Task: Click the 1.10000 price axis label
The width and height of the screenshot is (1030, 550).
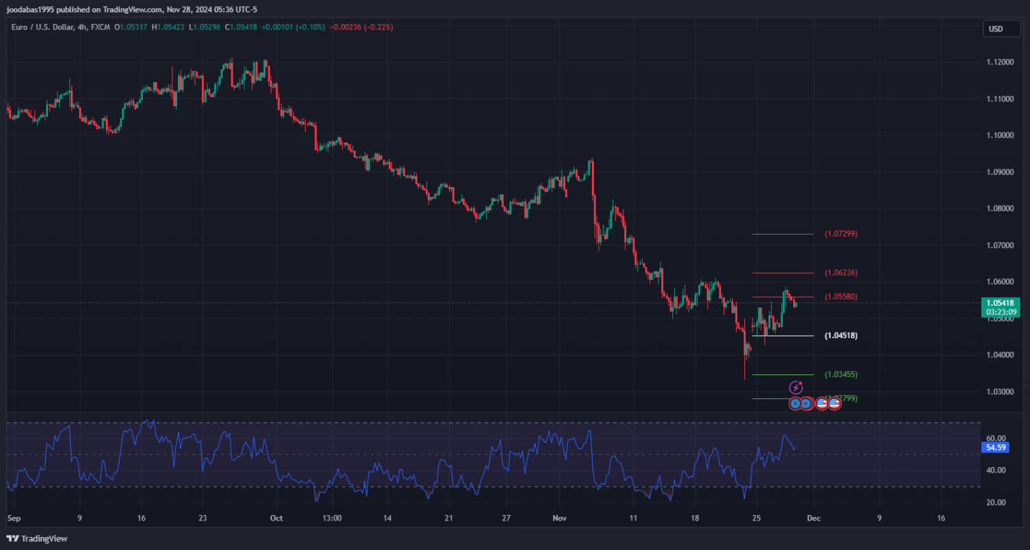Action: coord(1000,135)
